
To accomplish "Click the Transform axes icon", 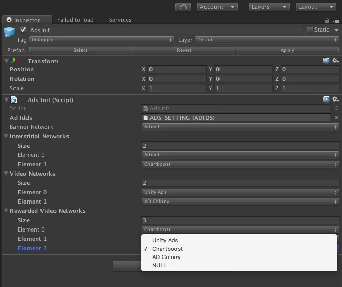I will [x=14, y=61].
